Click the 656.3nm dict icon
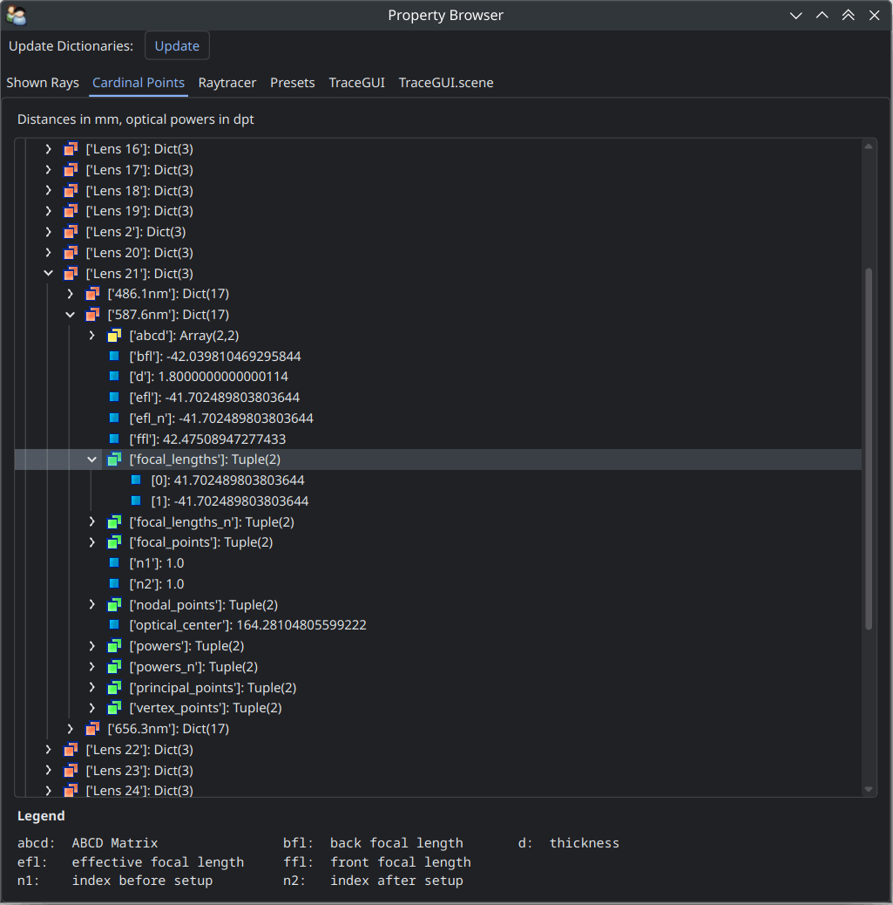The width and height of the screenshot is (893, 905). pyautogui.click(x=92, y=728)
